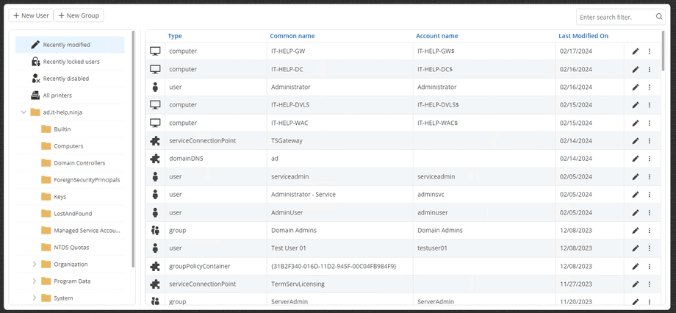Viewport: 676px width, 313px height.
Task: Click the computer icon of IT-HELP-DC row
Action: coord(155,69)
